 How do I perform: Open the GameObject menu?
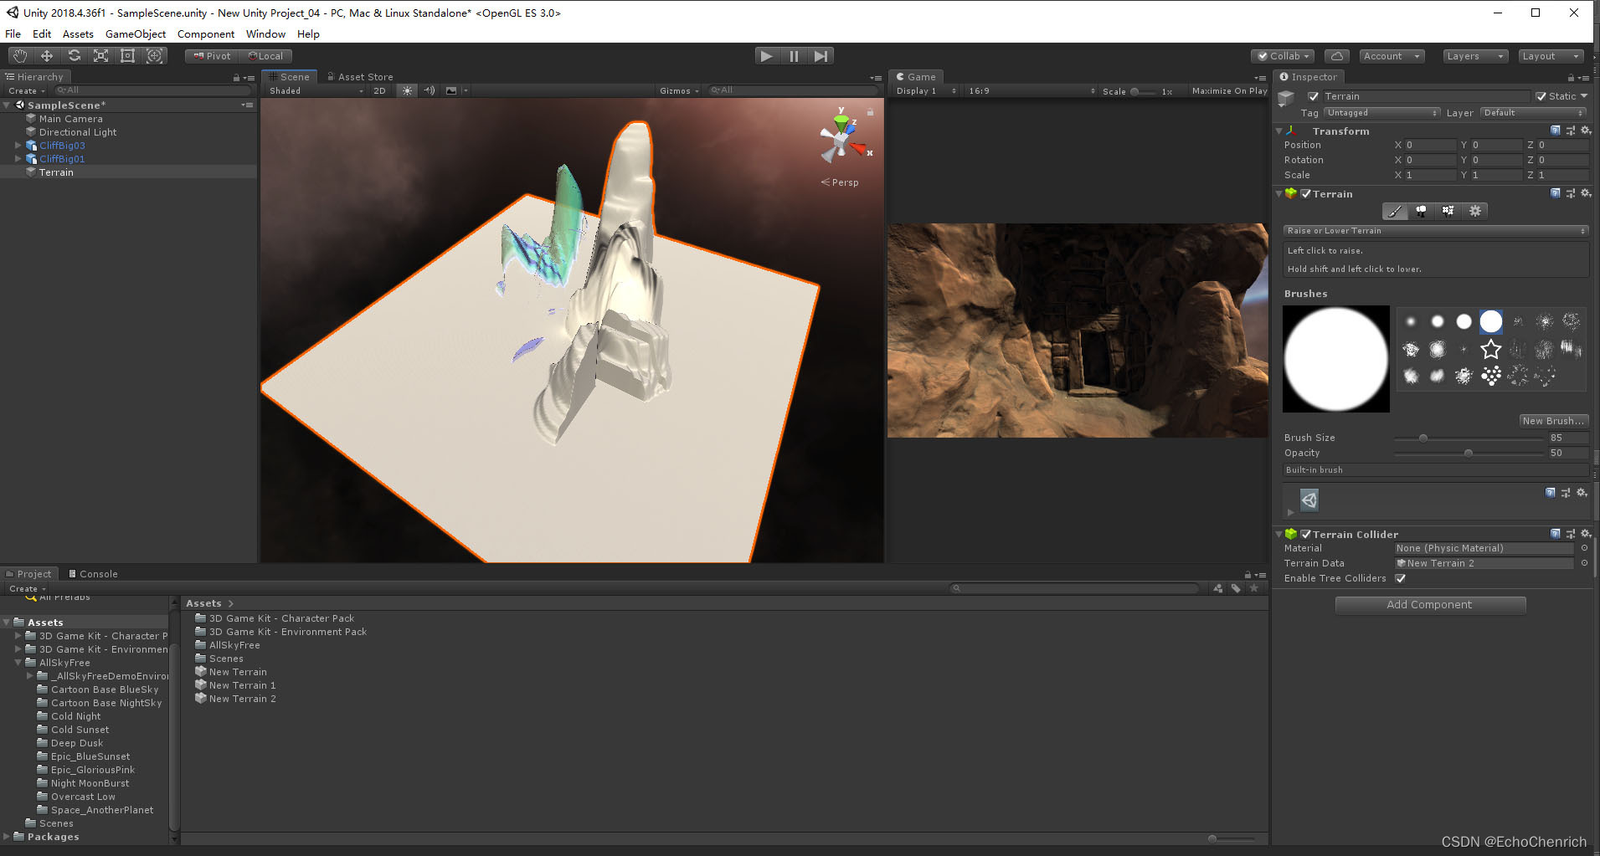(x=135, y=33)
